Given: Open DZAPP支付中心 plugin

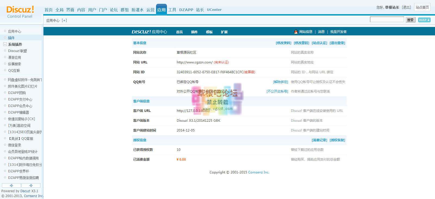Looking at the screenshot, I should (20, 99).
